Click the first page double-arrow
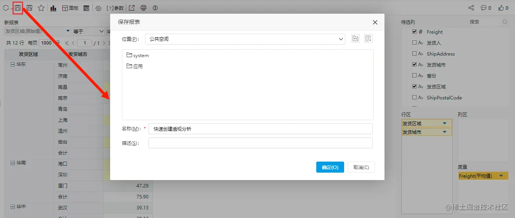This screenshot has width=515, height=218. click(x=67, y=43)
